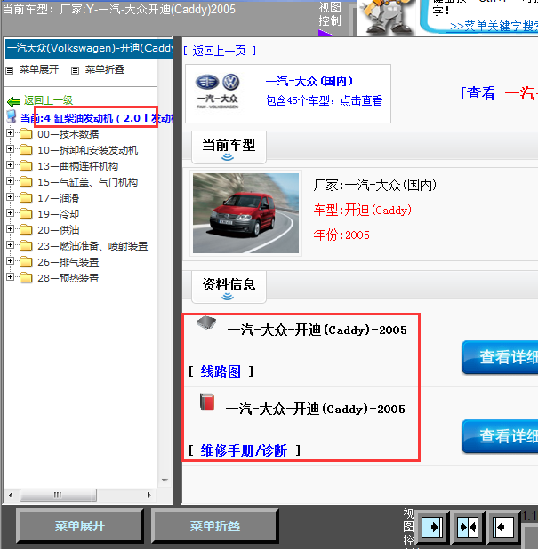Open the 维修手册/诊断 link

click(x=244, y=450)
